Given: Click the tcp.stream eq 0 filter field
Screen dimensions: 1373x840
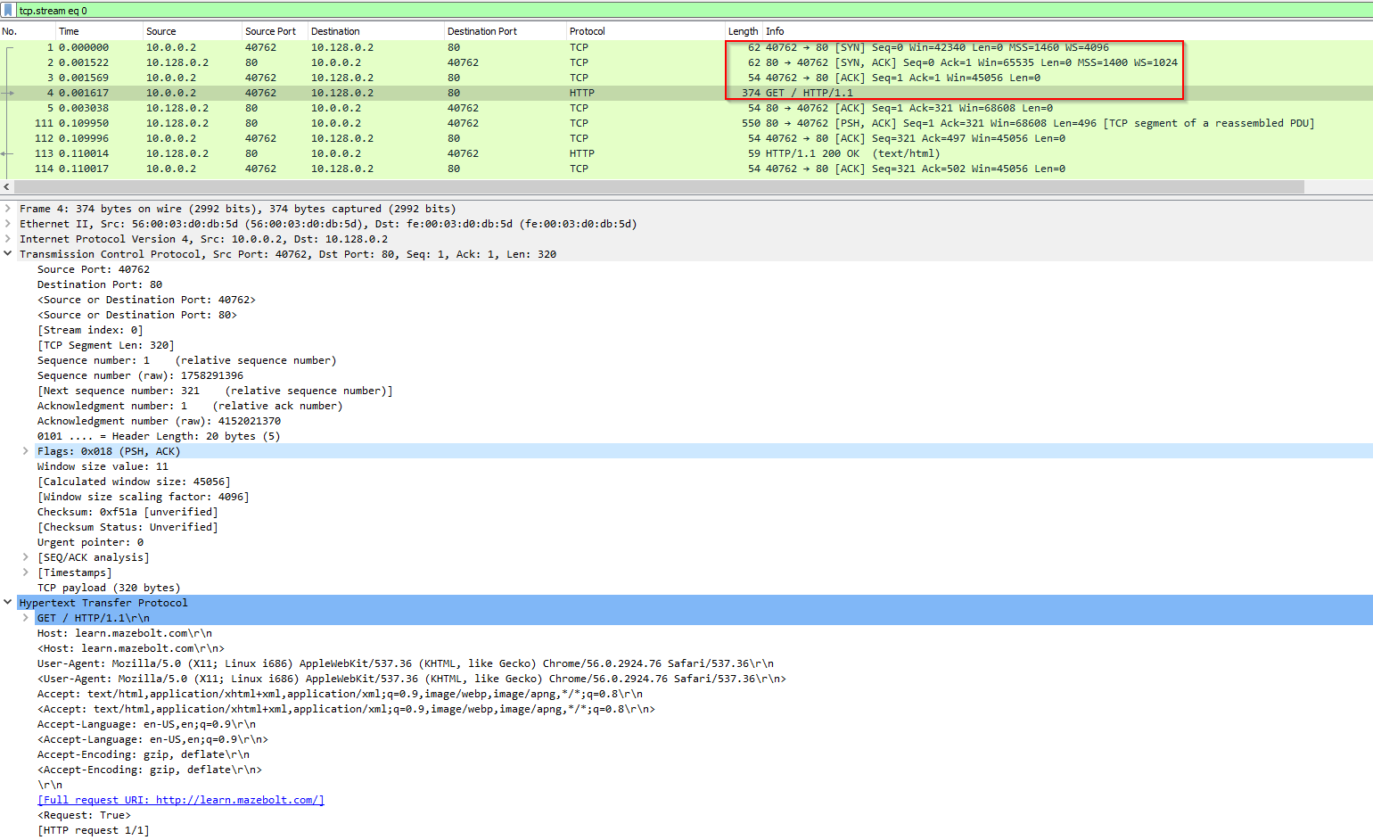Looking at the screenshot, I should point(624,11).
